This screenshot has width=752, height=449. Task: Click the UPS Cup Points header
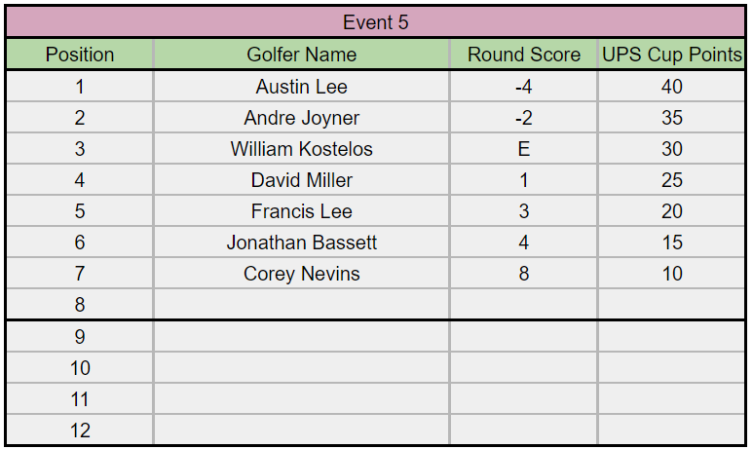[671, 55]
